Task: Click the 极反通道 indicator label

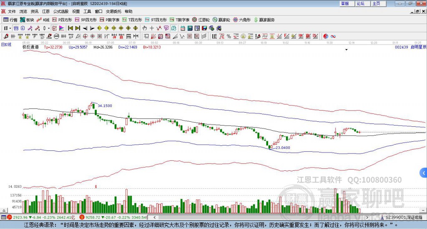Action: pos(30,47)
